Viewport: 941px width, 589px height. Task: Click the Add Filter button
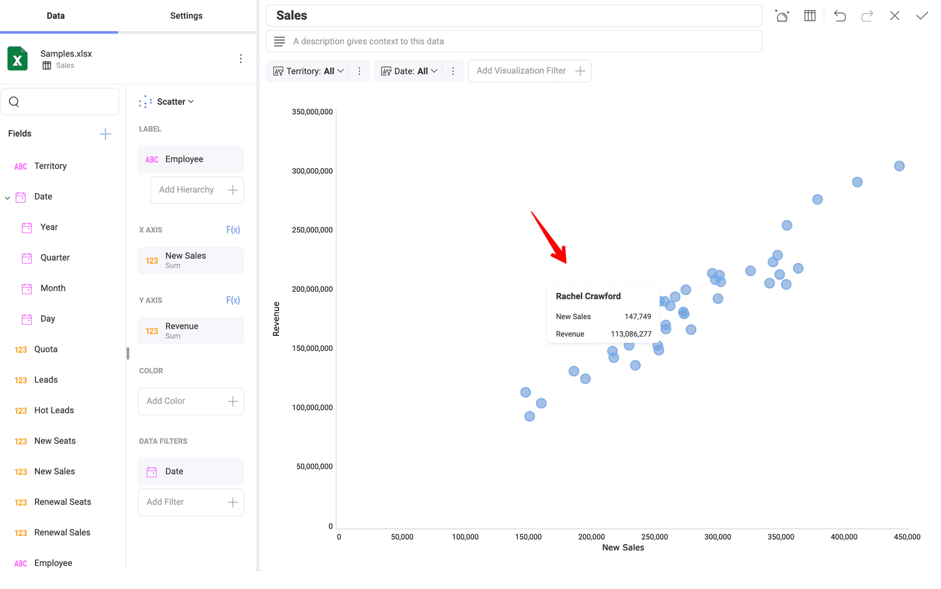[191, 502]
